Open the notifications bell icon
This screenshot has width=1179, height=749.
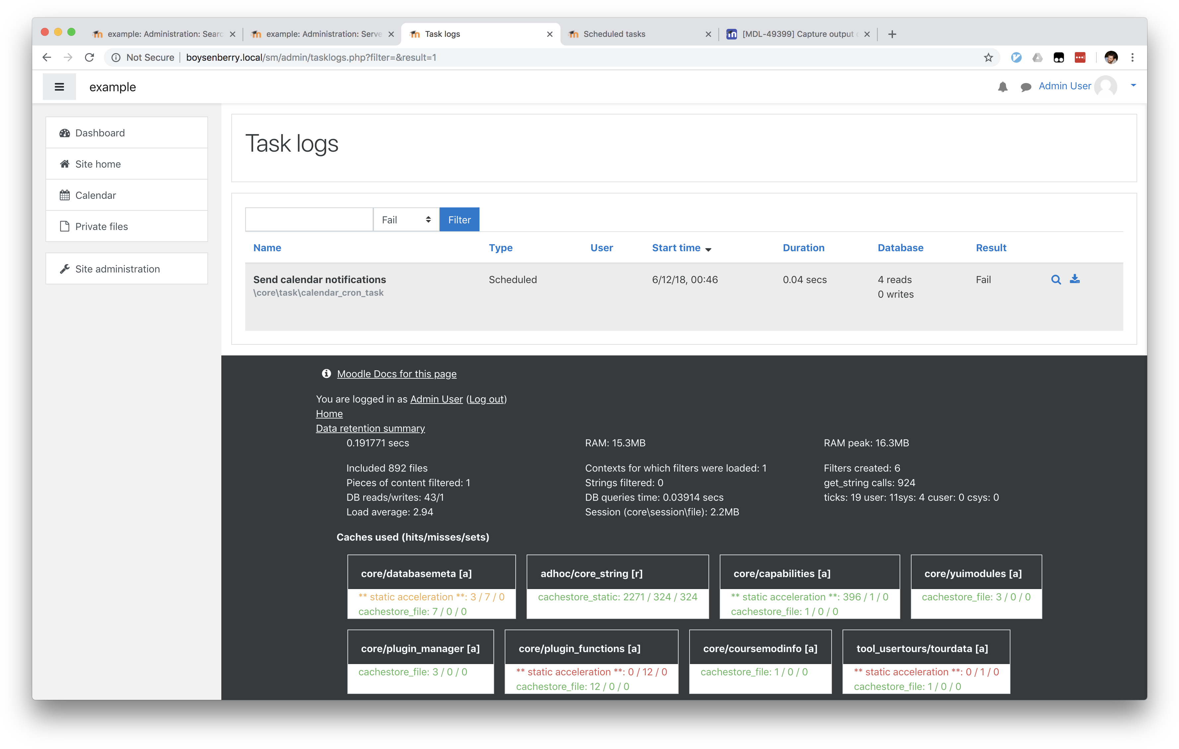pyautogui.click(x=1002, y=87)
